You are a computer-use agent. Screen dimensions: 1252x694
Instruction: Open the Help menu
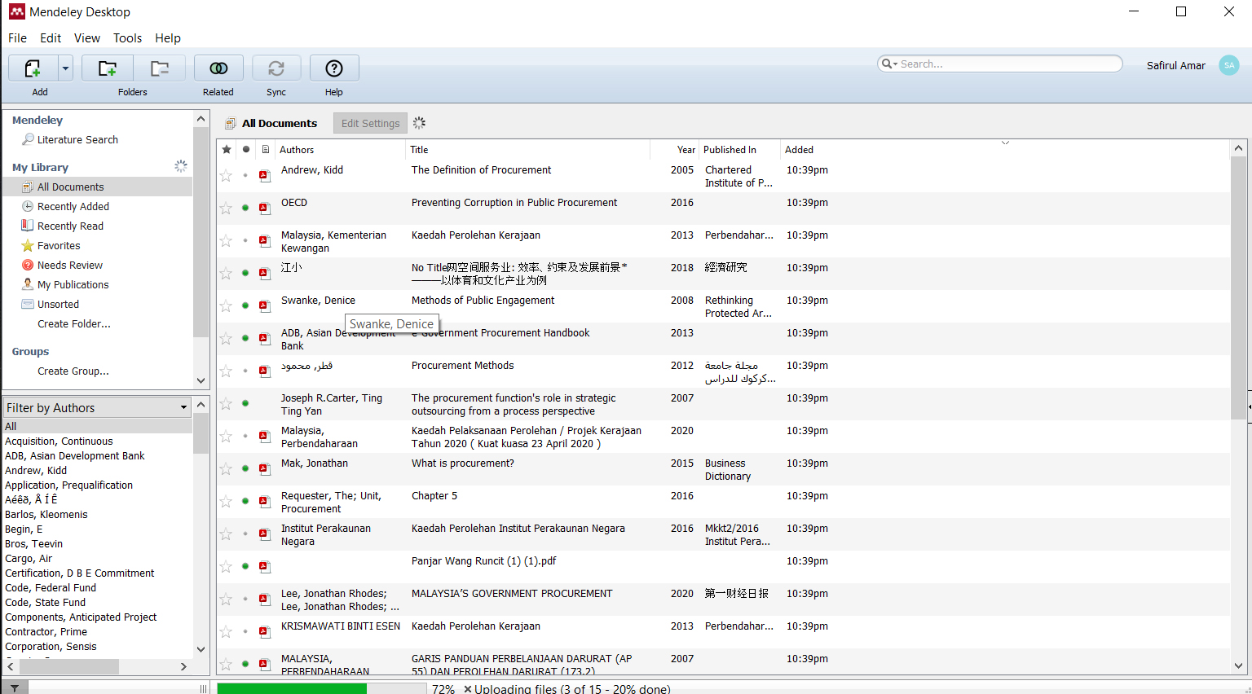coord(168,38)
